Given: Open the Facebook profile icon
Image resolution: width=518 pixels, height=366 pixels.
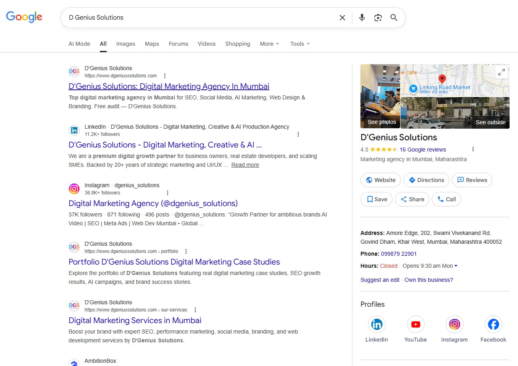Looking at the screenshot, I should 493,324.
